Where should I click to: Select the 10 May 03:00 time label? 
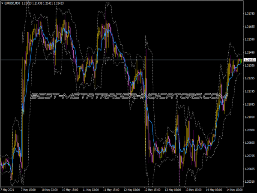[49, 190]
